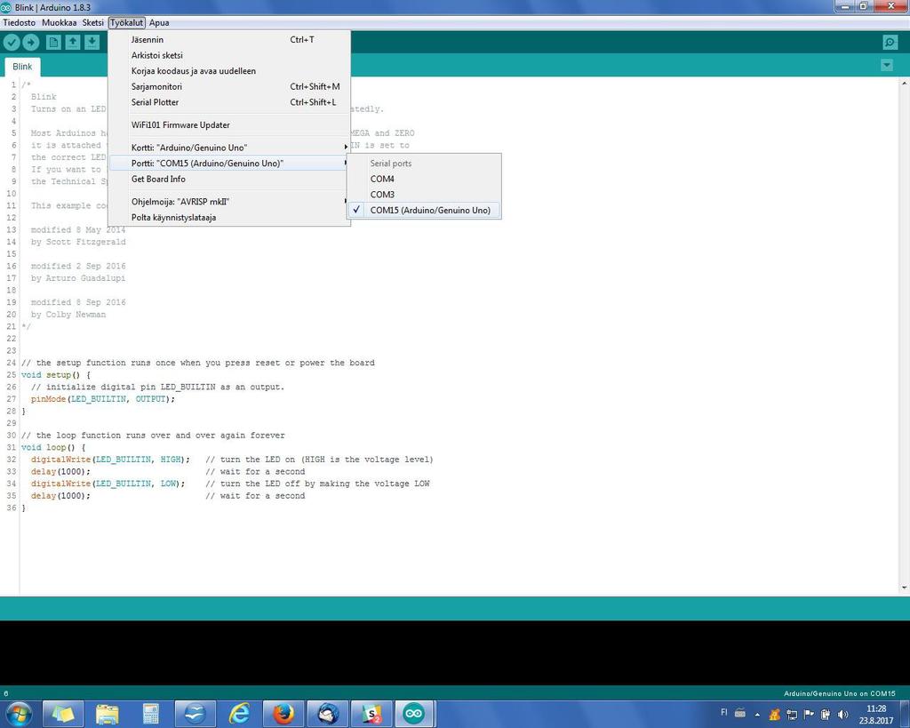910x728 pixels.
Task: Click the FI language indicator
Action: point(723,712)
